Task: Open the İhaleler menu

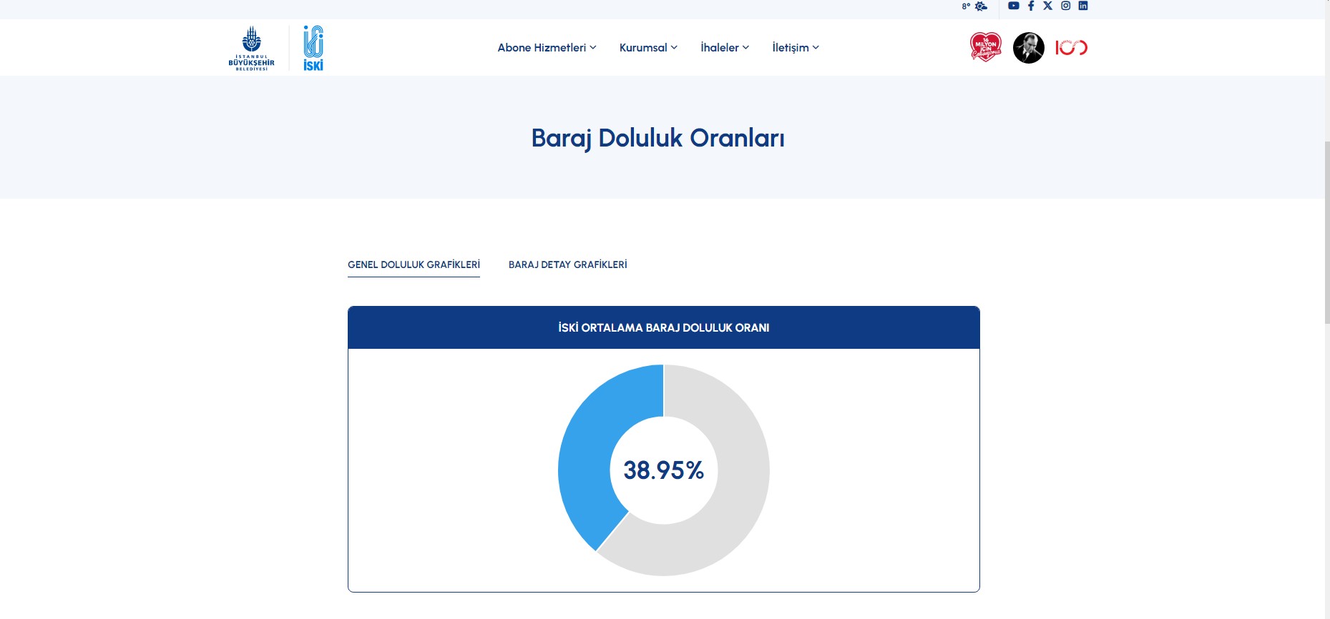Action: pos(725,48)
